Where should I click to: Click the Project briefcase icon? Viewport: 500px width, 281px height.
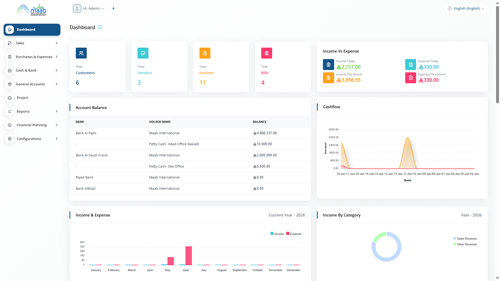[10, 98]
